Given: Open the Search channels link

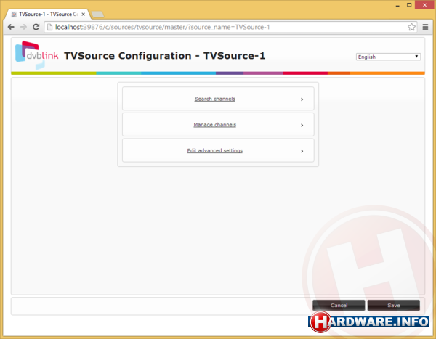Looking at the screenshot, I should tap(214, 99).
